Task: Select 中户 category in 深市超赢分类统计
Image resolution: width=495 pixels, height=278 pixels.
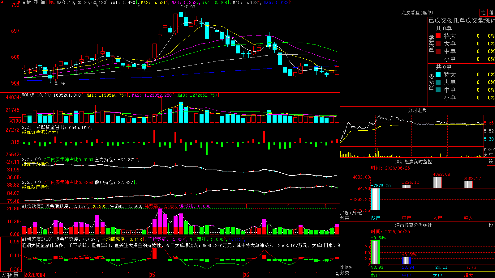Action: pyautogui.click(x=407, y=275)
